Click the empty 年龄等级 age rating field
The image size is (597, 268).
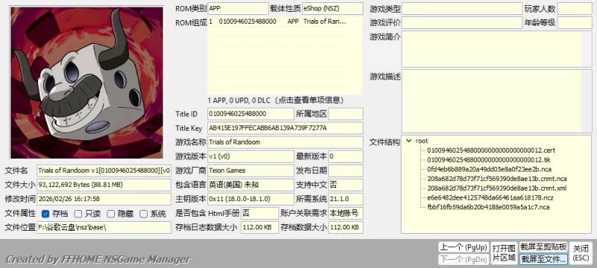(575, 23)
